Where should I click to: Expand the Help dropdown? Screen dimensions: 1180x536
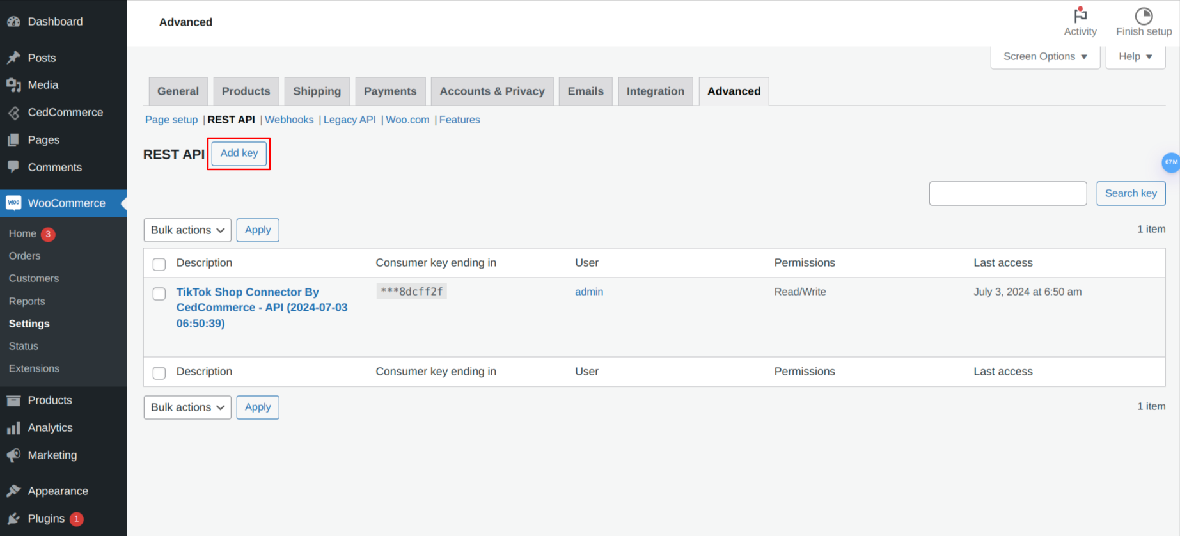1135,56
